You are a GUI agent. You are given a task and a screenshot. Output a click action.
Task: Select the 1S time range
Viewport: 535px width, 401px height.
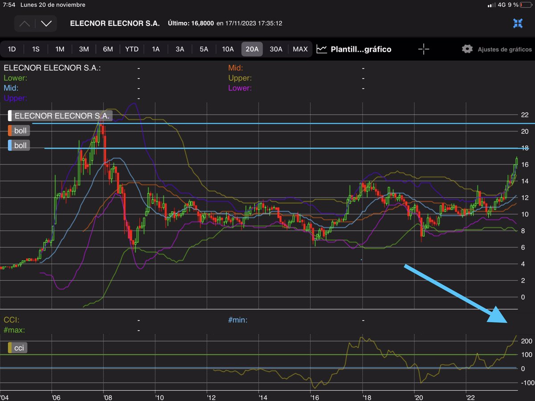36,49
